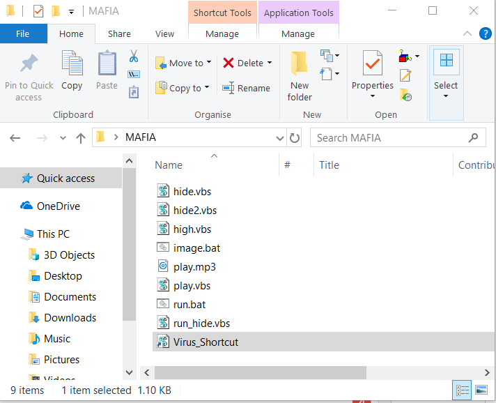
Task: Click the Copy path icon
Action: 134,75
